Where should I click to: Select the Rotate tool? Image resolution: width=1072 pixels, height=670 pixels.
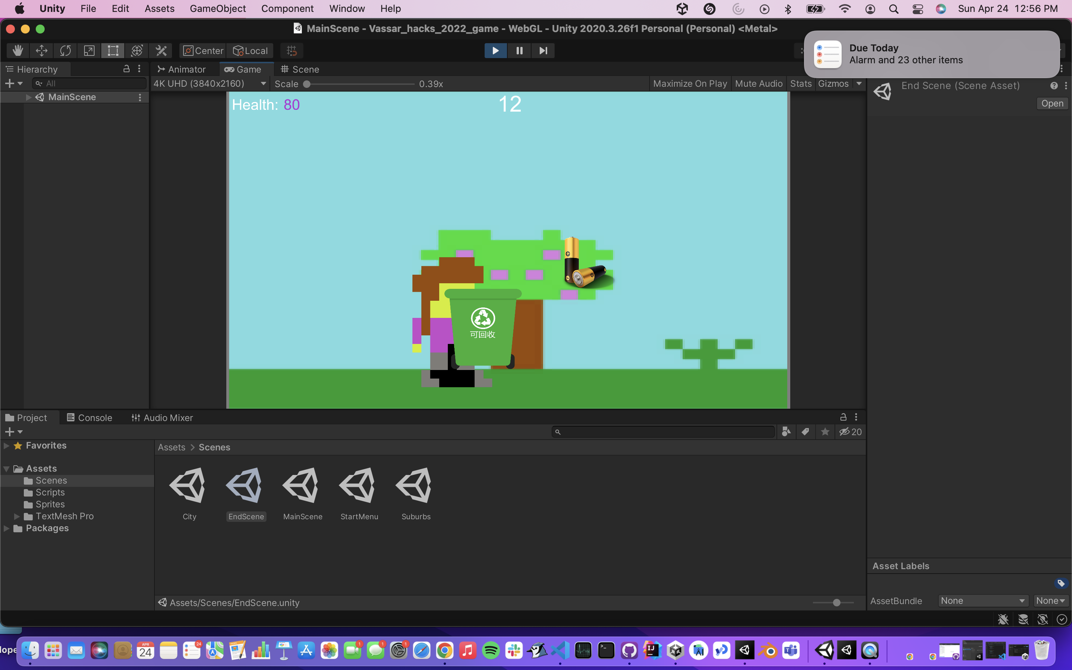click(66, 51)
